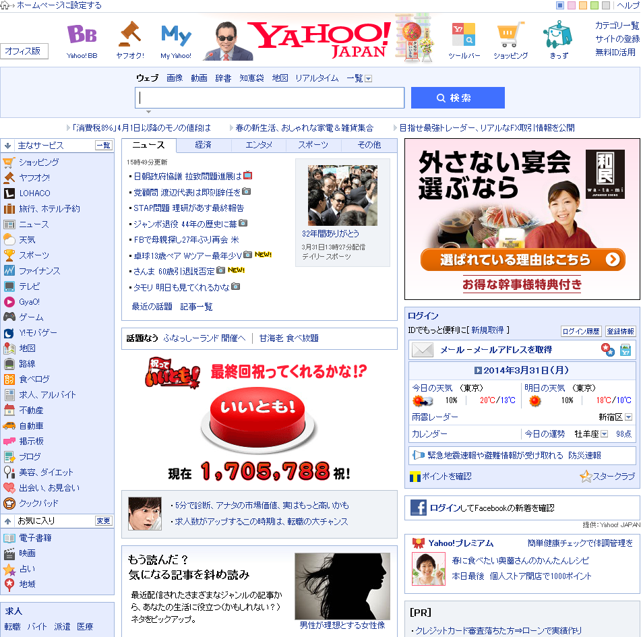Open the silhouette woman article thumbnail

pos(342,586)
